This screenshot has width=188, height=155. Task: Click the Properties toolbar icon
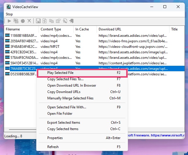pos(58,21)
